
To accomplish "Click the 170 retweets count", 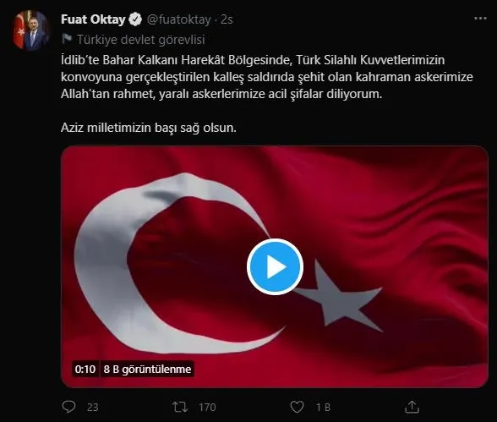I will [207, 407].
